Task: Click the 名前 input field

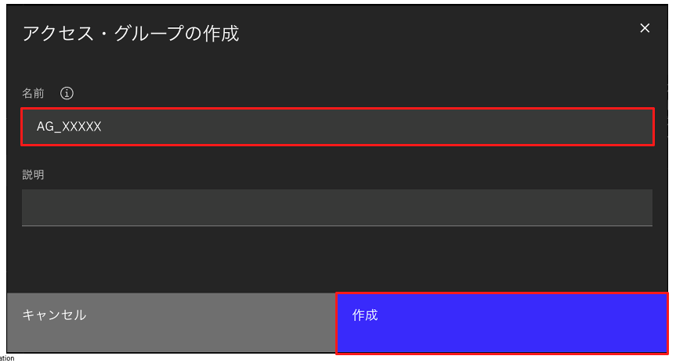Action: [337, 127]
